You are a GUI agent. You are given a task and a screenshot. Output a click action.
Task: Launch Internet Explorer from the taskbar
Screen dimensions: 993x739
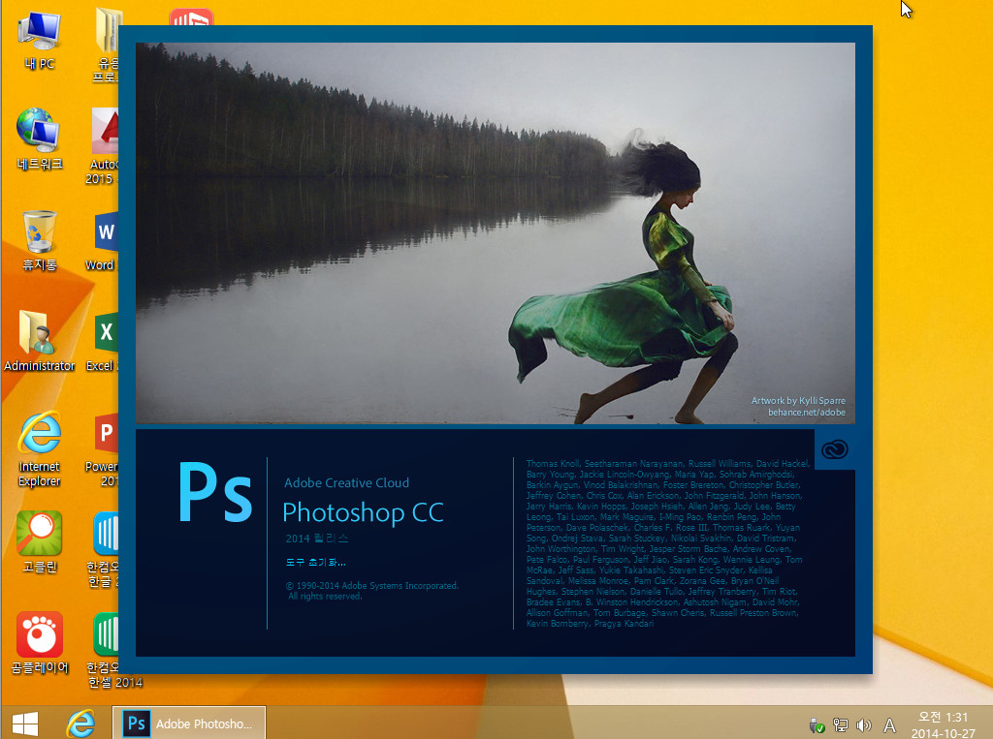[x=81, y=724]
